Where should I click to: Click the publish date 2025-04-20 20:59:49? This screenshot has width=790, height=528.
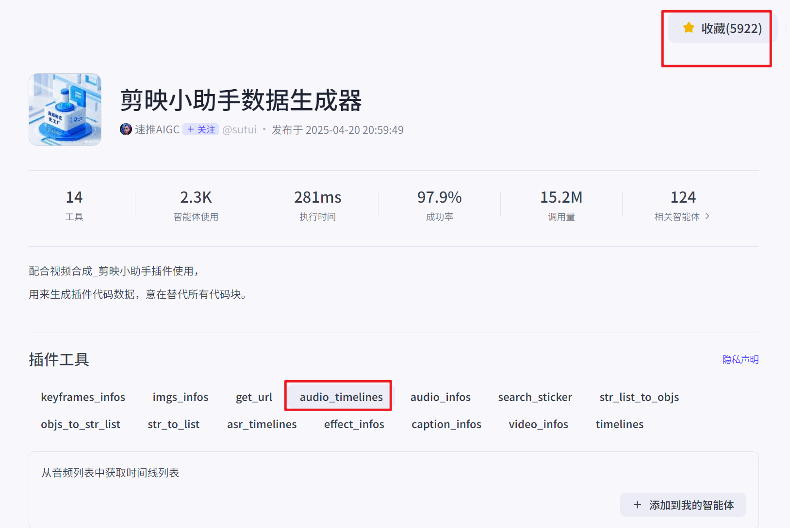click(x=355, y=130)
